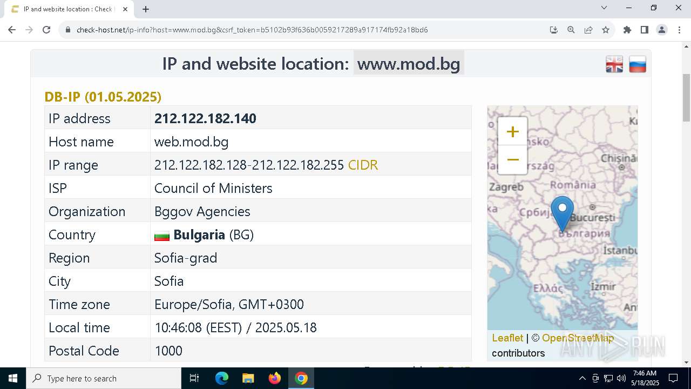
Task: Select Postal Code value 1000
Action: [x=168, y=351]
